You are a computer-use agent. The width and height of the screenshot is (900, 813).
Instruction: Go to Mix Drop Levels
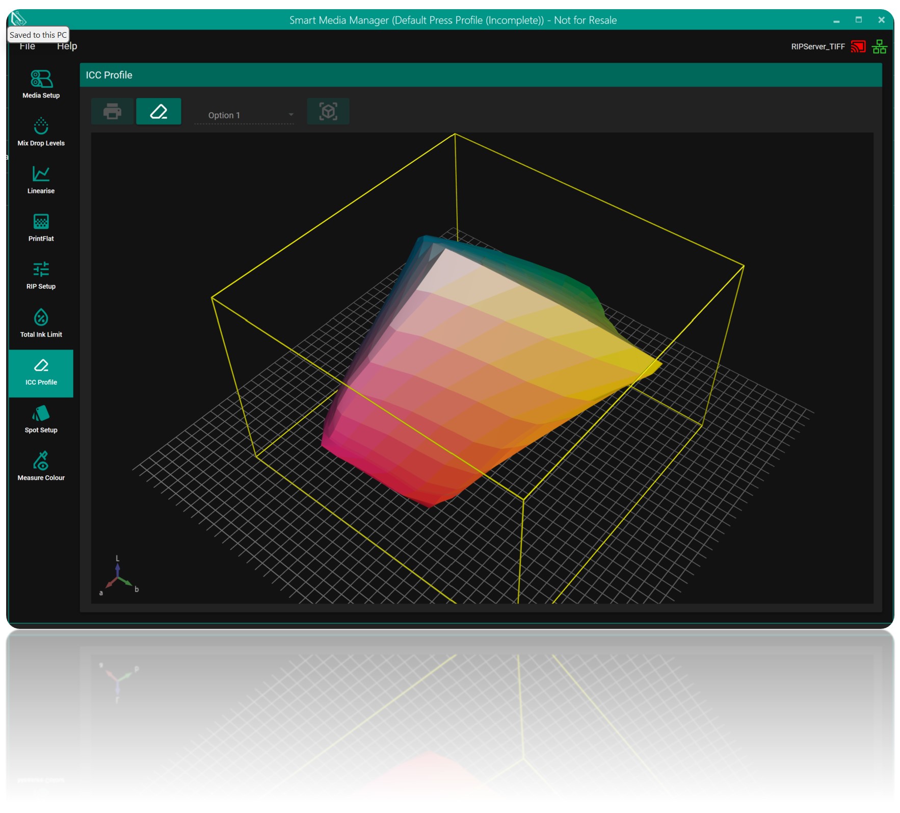coord(41,132)
